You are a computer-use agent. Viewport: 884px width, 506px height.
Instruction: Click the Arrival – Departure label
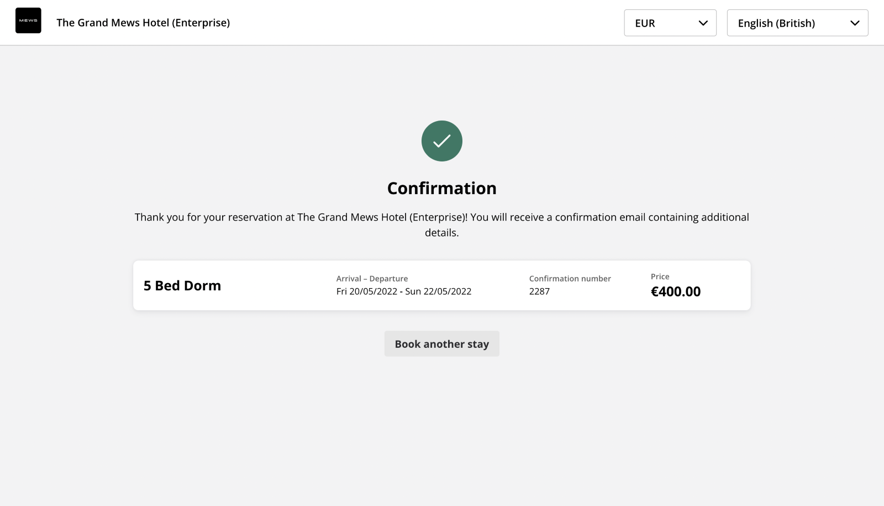pos(372,279)
